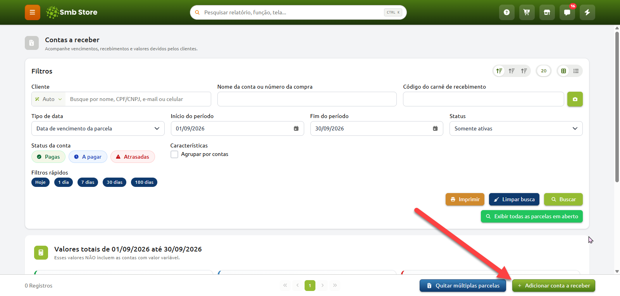Image resolution: width=620 pixels, height=296 pixels.
Task: Toggle the A pagar status filter
Action: coord(88,157)
